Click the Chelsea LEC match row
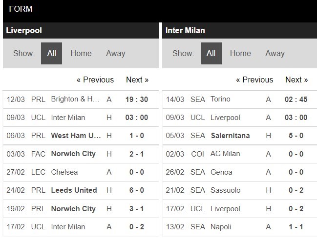 tap(81, 172)
